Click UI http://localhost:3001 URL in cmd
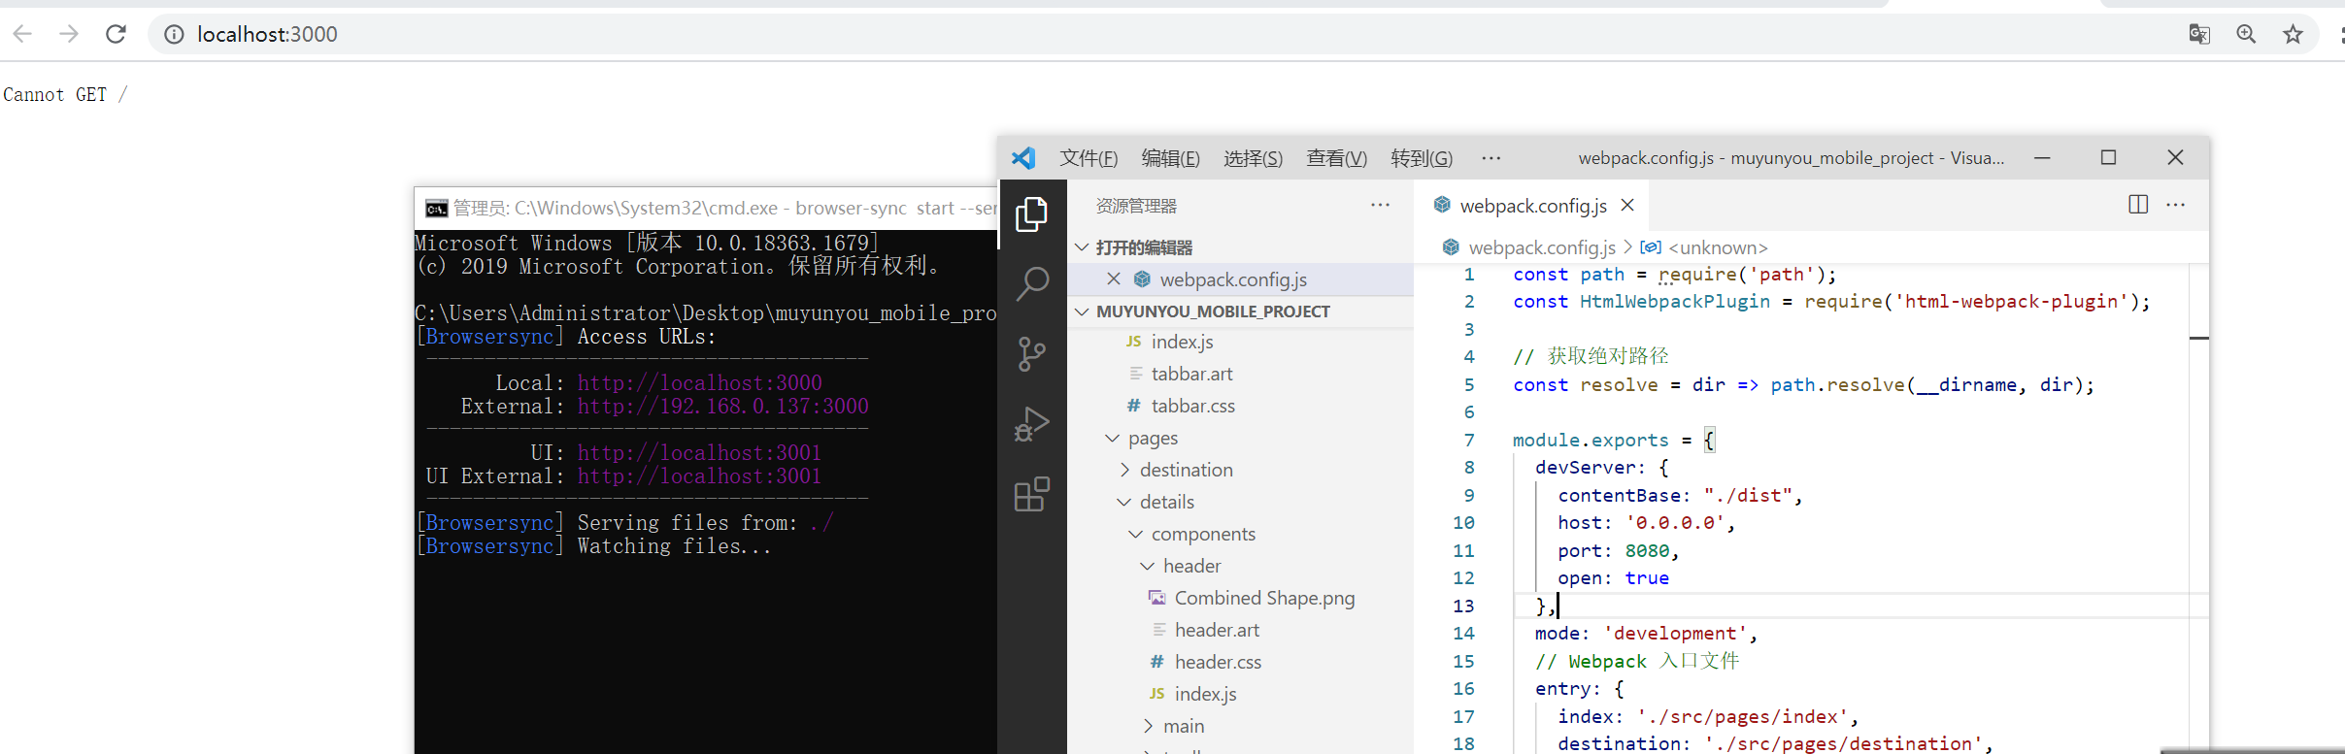The height and width of the screenshot is (754, 2345). click(x=699, y=453)
